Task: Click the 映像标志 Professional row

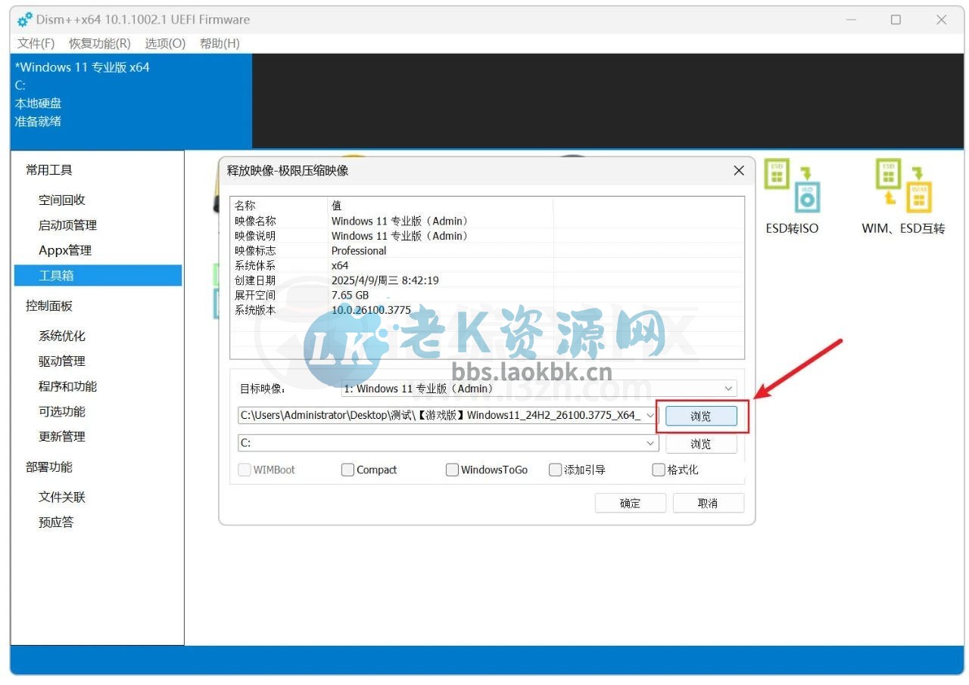Action: tap(487, 250)
